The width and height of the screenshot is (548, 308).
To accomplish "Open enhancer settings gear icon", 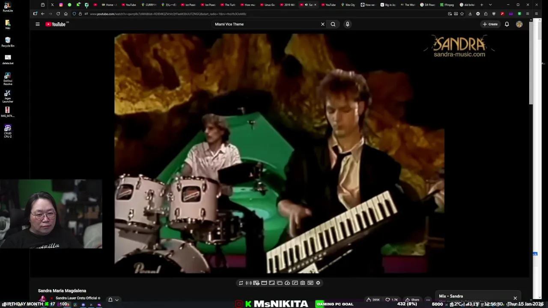I will (x=318, y=283).
